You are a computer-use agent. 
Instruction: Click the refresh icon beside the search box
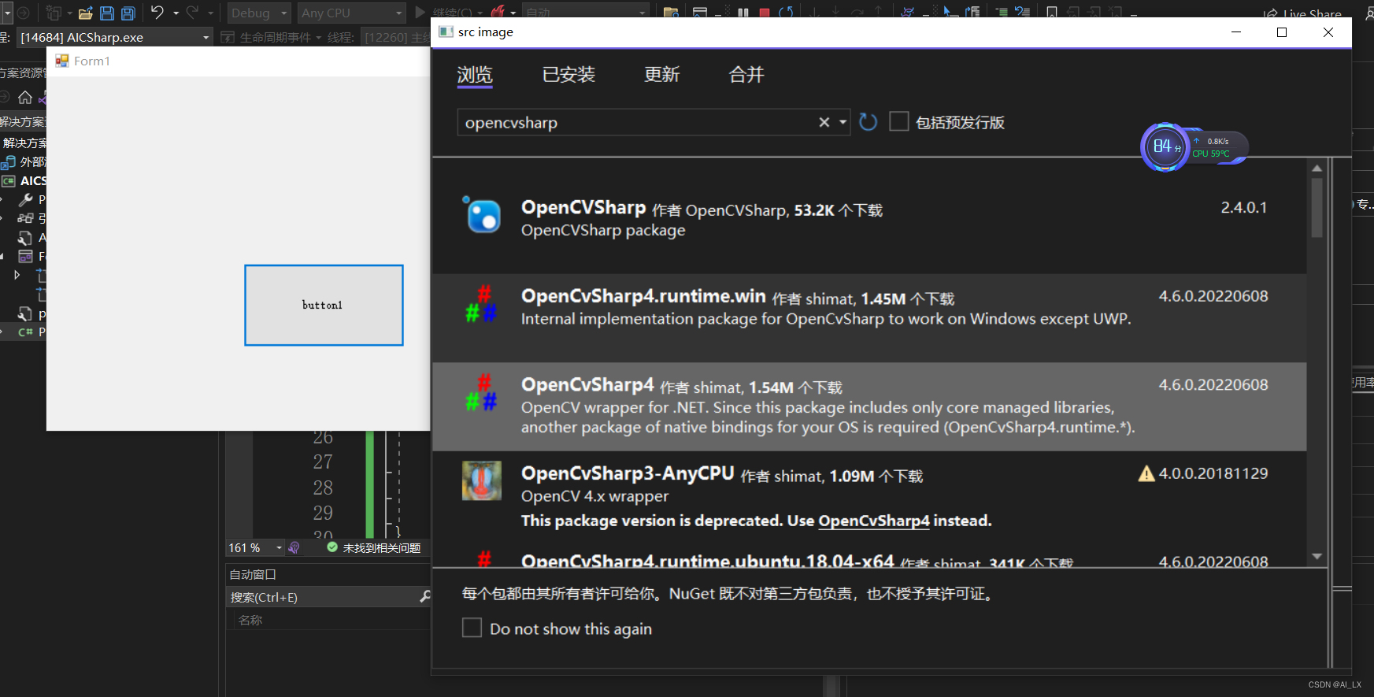868,122
